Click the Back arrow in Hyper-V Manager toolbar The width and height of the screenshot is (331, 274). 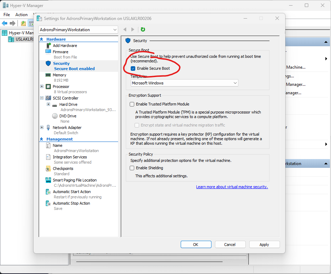pyautogui.click(x=5, y=23)
